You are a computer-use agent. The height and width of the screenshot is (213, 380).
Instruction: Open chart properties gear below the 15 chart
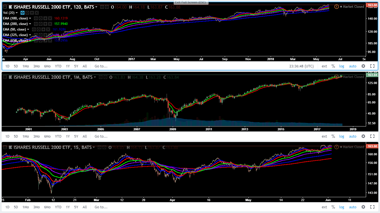(x=363, y=207)
